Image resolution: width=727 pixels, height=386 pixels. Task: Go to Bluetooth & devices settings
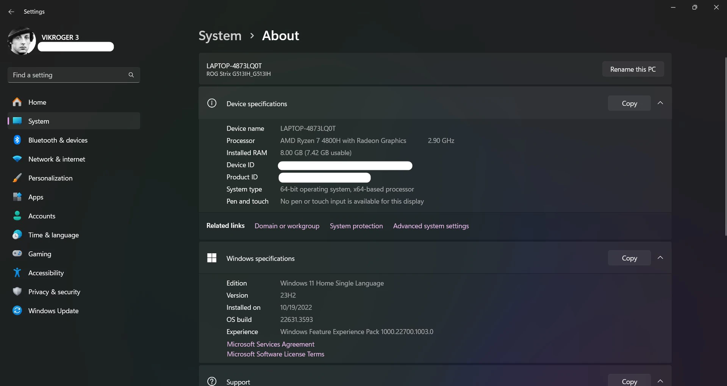tap(74, 140)
